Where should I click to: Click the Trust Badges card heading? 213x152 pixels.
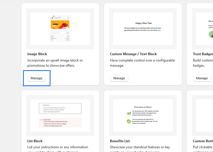(x=203, y=54)
